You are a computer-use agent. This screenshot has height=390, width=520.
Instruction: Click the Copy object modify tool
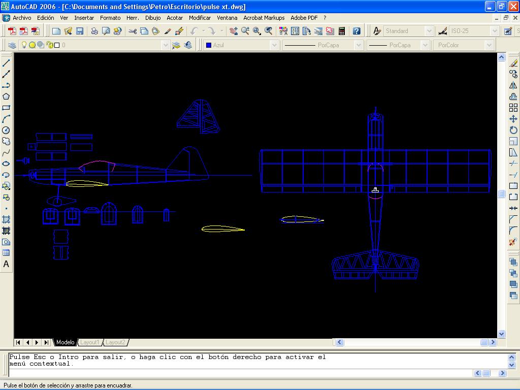(513, 74)
